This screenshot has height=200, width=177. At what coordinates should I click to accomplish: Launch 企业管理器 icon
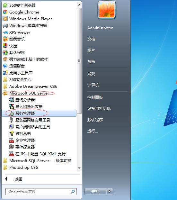click(11, 140)
